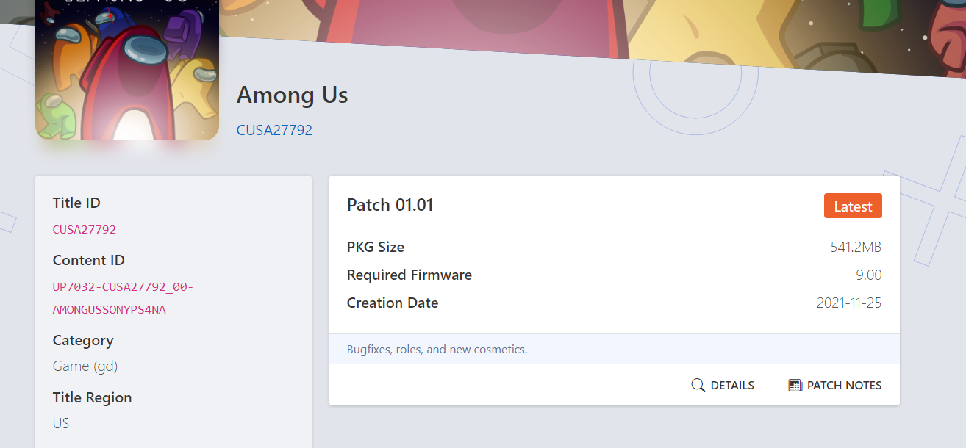Click the orange Latest badge
This screenshot has width=966, height=448.
click(853, 206)
